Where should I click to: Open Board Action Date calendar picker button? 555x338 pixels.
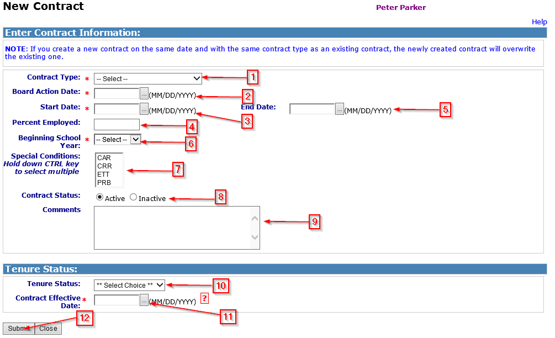click(x=144, y=93)
